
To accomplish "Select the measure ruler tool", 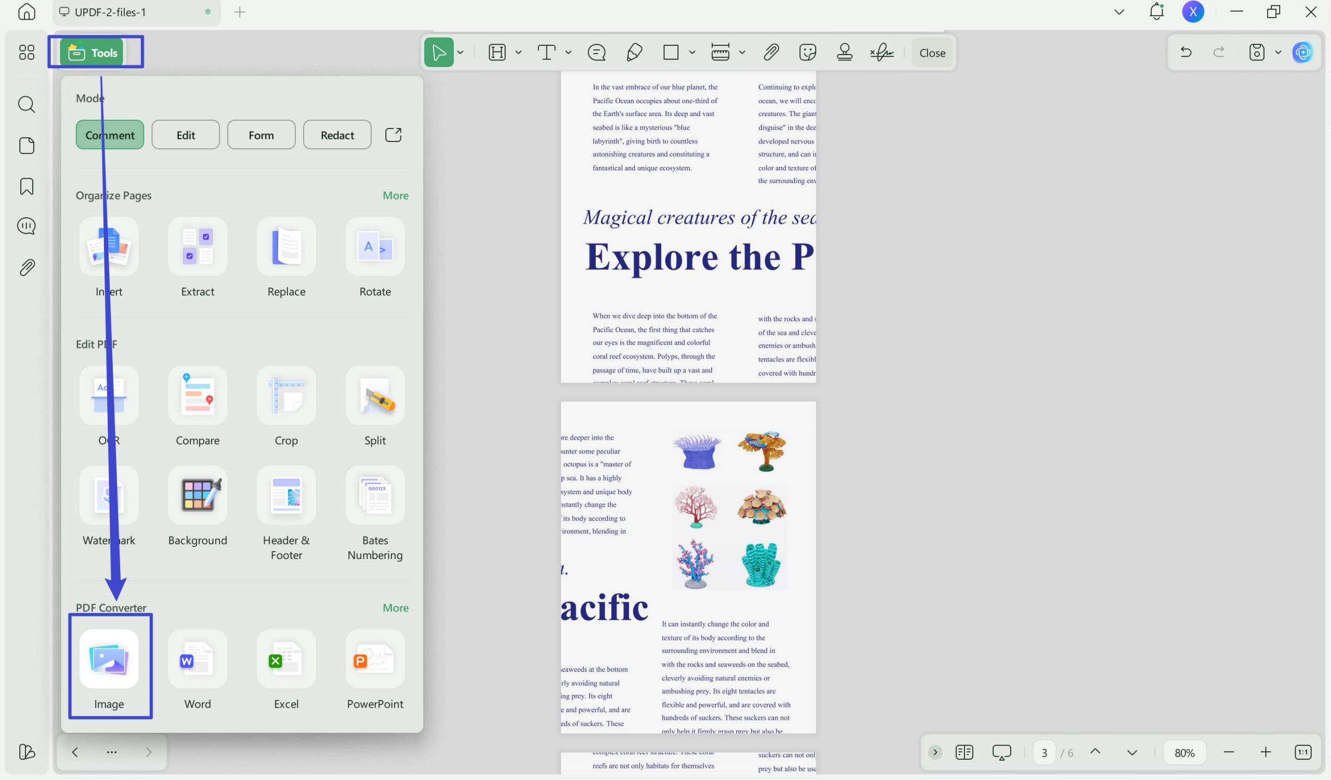I will point(721,53).
